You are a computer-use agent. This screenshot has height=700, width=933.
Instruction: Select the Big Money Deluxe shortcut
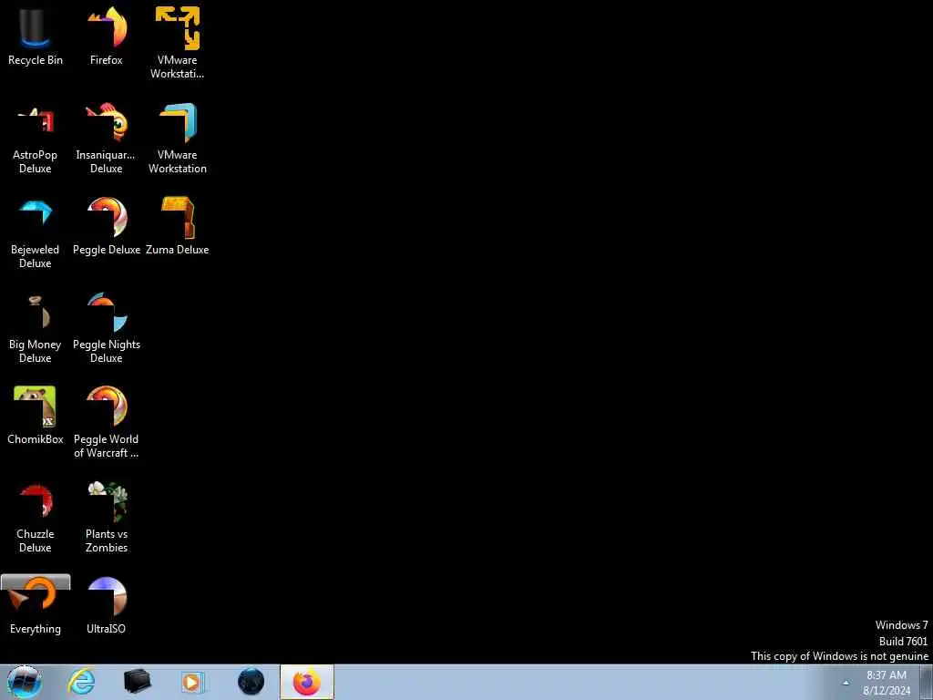point(36,328)
